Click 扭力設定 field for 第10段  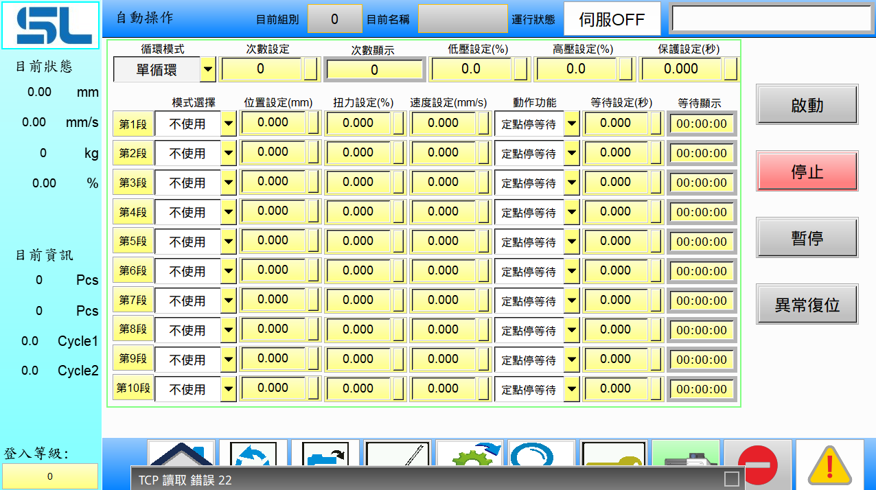tap(358, 388)
